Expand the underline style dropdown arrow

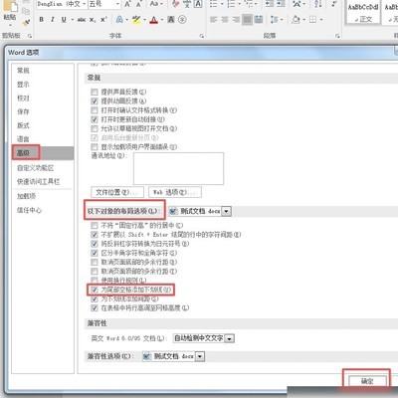coord(72,20)
